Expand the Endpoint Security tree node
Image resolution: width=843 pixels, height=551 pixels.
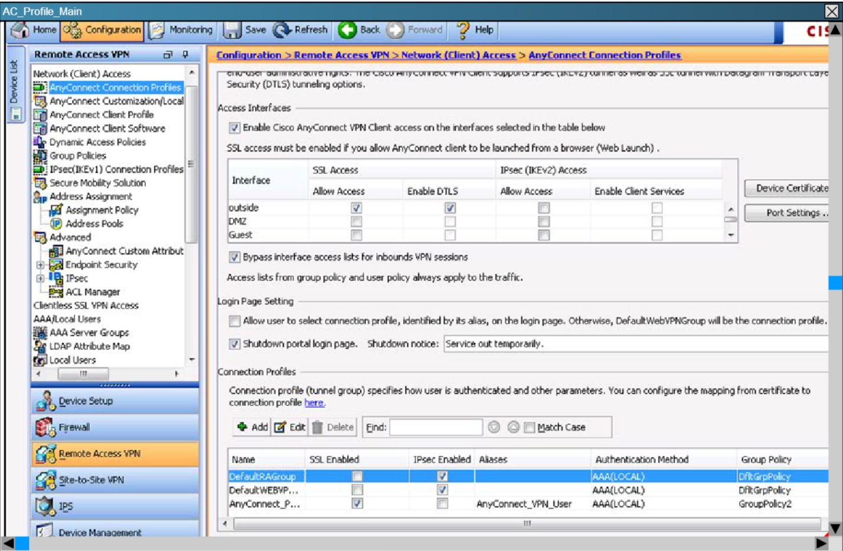(x=40, y=265)
